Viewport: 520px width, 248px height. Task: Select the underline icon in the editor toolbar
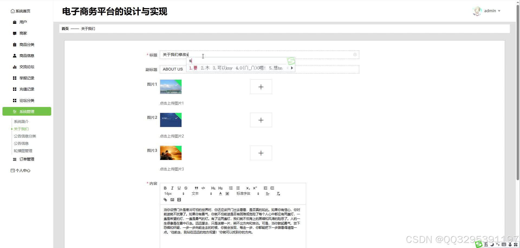pos(179,188)
